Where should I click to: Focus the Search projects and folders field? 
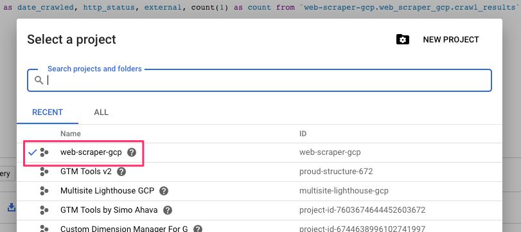click(259, 80)
